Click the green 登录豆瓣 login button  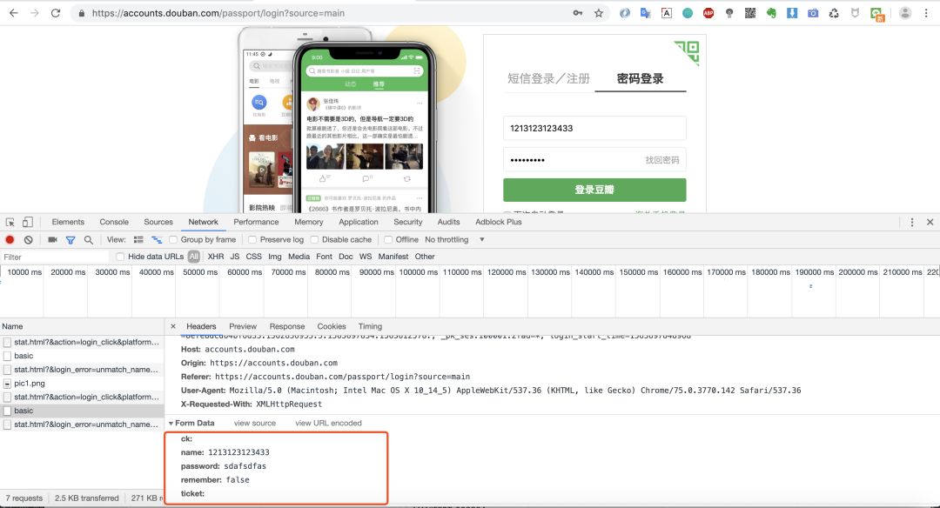coord(594,190)
